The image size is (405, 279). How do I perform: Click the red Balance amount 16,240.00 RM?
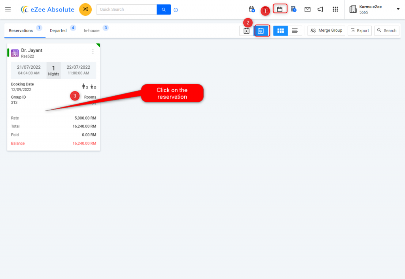[x=84, y=143]
